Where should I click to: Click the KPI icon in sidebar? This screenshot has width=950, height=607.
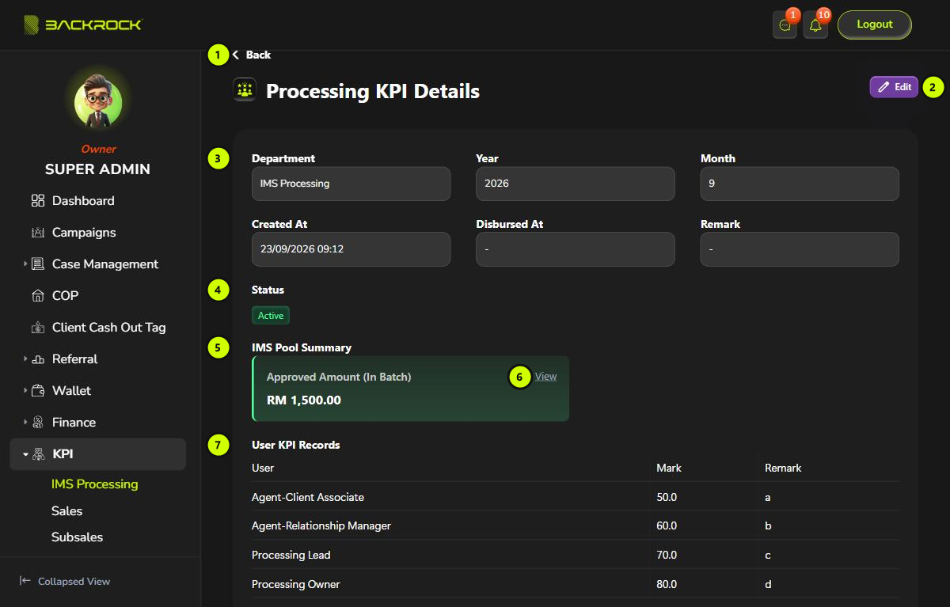coord(38,454)
